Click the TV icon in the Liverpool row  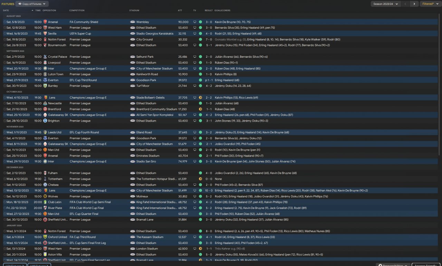point(195,63)
